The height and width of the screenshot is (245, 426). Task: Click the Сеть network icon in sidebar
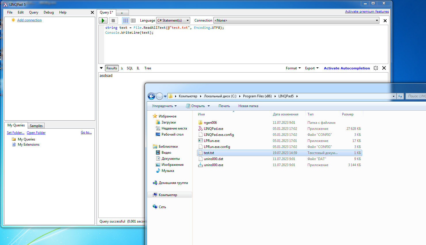pyautogui.click(x=155, y=207)
